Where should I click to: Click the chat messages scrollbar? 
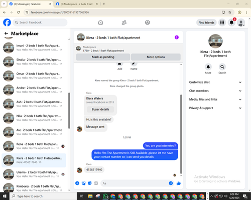point(181,134)
